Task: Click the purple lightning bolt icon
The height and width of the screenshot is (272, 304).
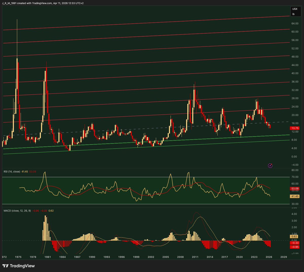Action: [x=270, y=166]
